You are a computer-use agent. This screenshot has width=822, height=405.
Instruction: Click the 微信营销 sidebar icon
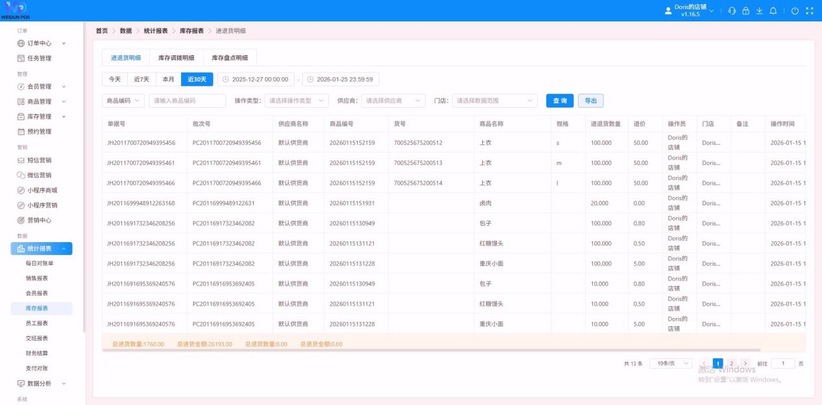tap(21, 175)
